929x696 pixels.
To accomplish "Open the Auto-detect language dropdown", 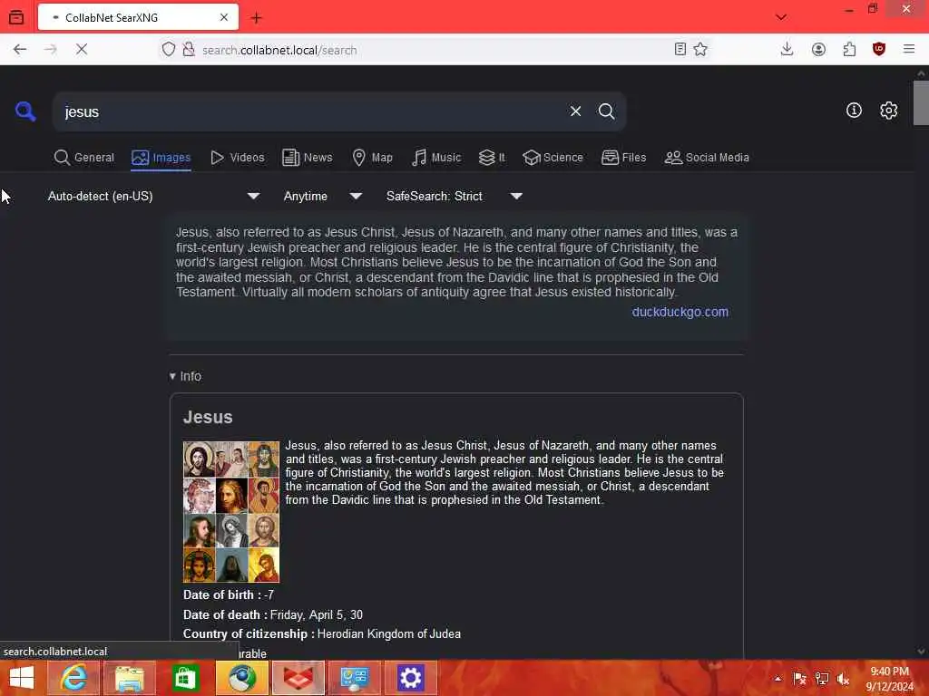I will (153, 196).
